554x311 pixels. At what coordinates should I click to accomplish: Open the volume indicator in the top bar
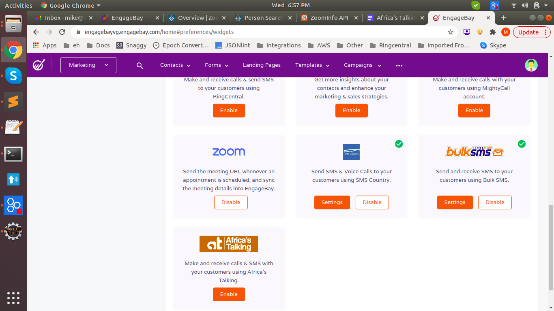525,5
